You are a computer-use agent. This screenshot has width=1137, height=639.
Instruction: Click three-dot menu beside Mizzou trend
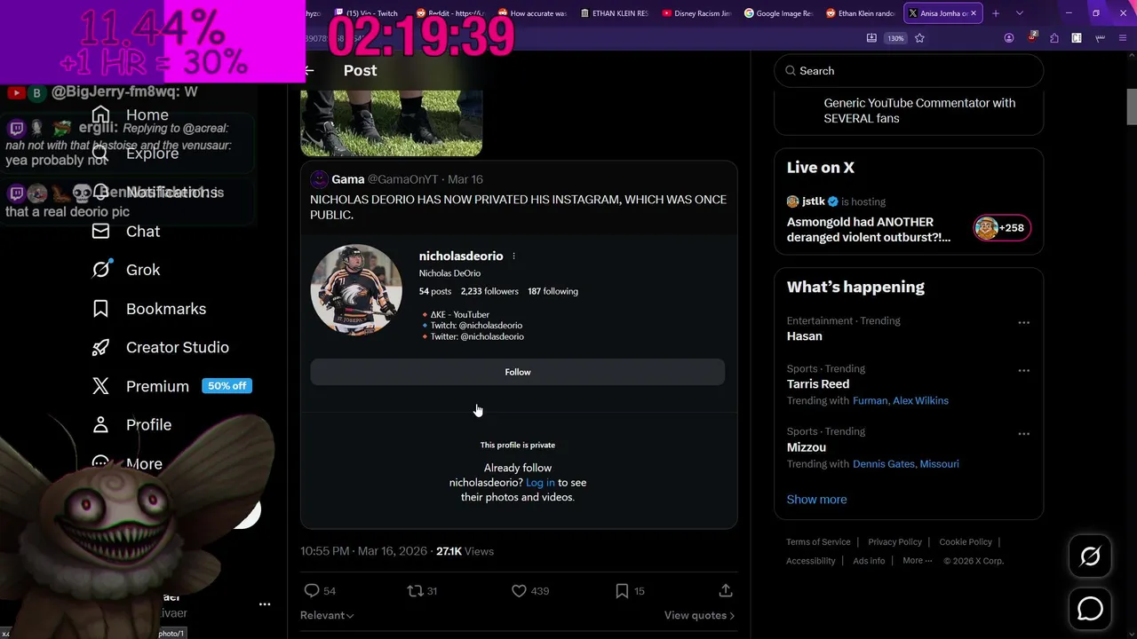pyautogui.click(x=1023, y=434)
